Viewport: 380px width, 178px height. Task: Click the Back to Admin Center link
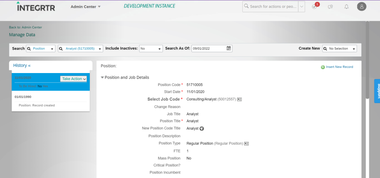pos(26,27)
